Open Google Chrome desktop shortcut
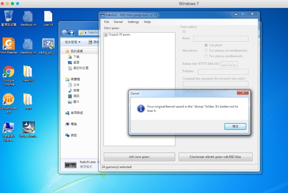 [x=8, y=76]
